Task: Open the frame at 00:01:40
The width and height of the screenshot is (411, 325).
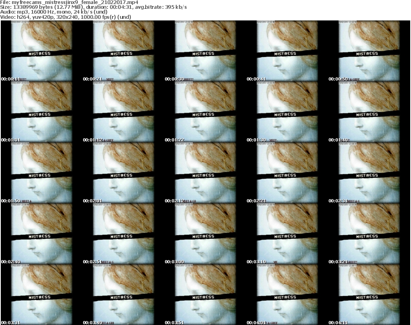Action: pyautogui.click(x=369, y=112)
